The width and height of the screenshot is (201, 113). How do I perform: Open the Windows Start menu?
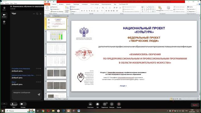click(2, 111)
